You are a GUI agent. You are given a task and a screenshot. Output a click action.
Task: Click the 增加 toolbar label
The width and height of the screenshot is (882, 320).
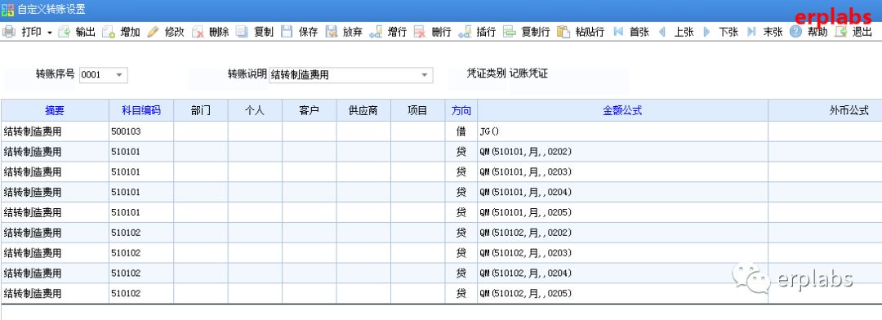(130, 33)
